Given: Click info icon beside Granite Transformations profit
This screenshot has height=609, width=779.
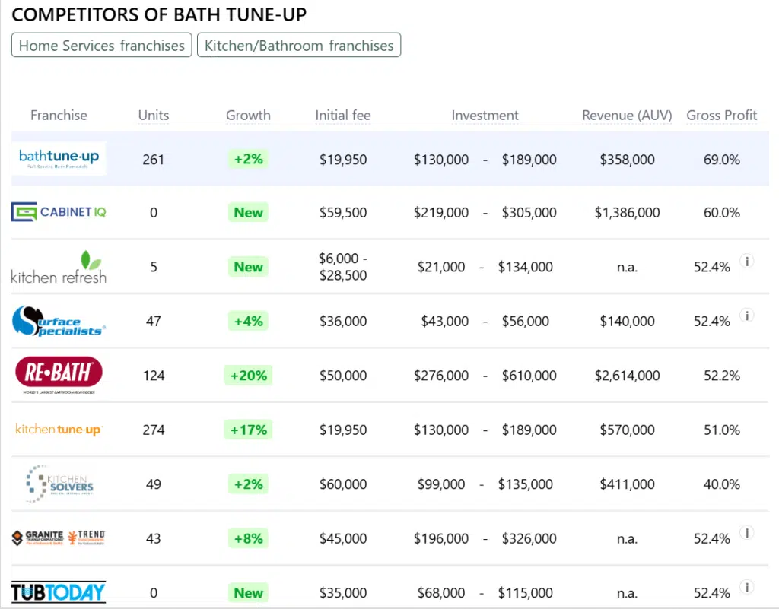Looking at the screenshot, I should 747,533.
